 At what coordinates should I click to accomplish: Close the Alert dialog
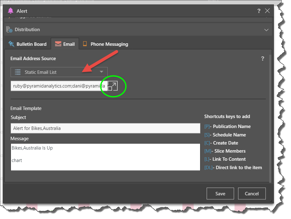click(267, 11)
